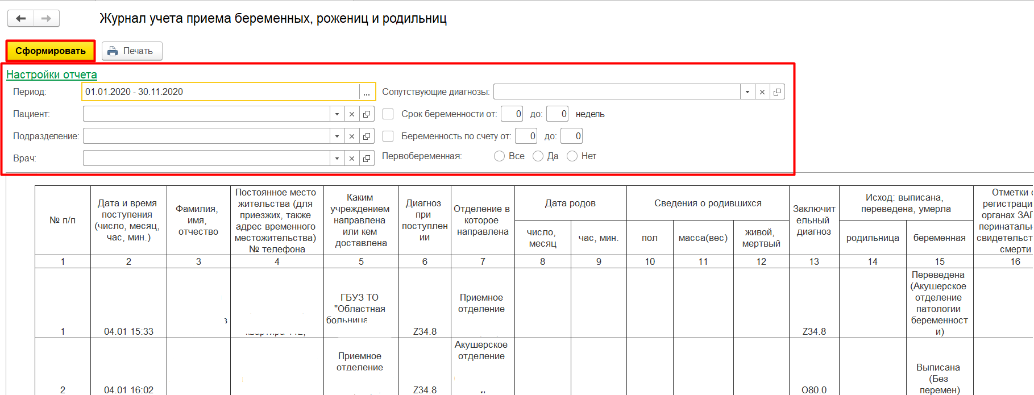Image resolution: width=1034 pixels, height=395 pixels.
Task: Click the forward navigation arrow
Action: pyautogui.click(x=47, y=19)
